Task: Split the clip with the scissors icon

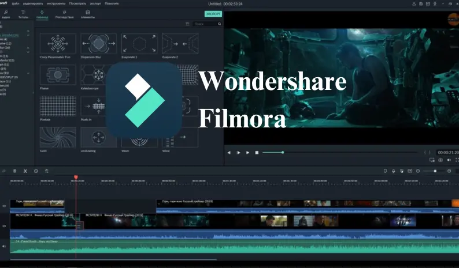Action: point(25,171)
